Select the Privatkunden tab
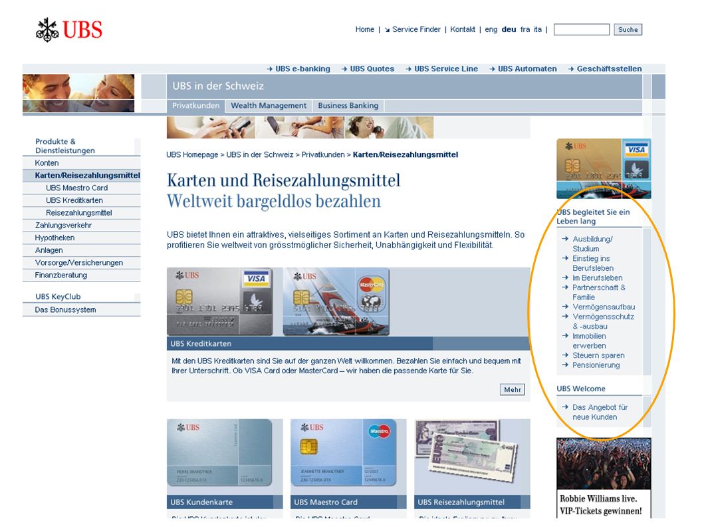 coord(195,106)
